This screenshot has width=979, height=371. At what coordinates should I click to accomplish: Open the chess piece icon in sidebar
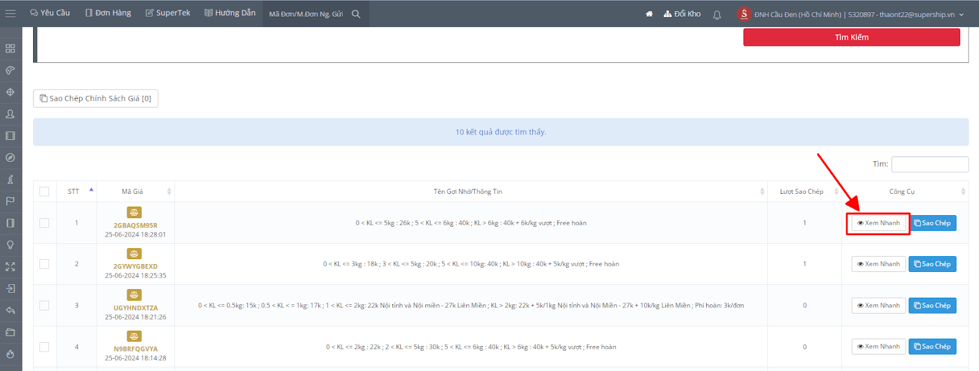(10, 179)
